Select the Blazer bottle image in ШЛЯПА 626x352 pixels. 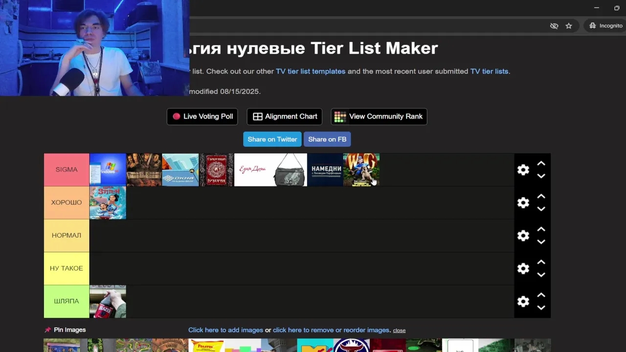(108, 301)
